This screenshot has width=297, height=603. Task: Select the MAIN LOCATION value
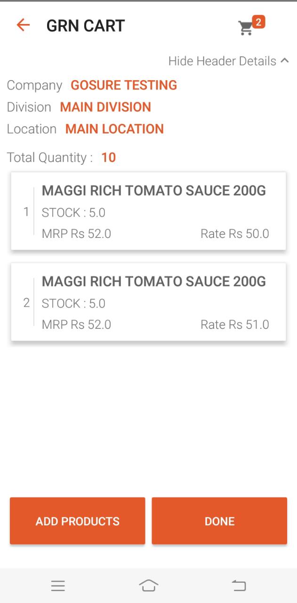pos(114,129)
